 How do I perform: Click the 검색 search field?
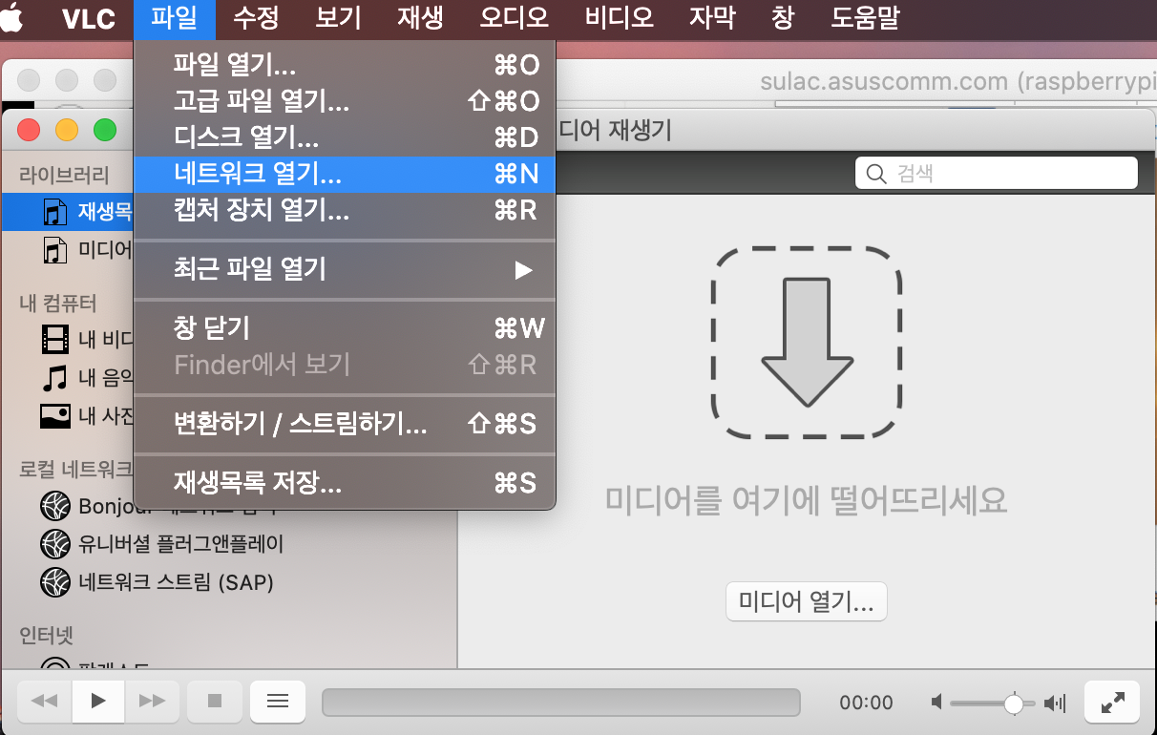pos(997,174)
